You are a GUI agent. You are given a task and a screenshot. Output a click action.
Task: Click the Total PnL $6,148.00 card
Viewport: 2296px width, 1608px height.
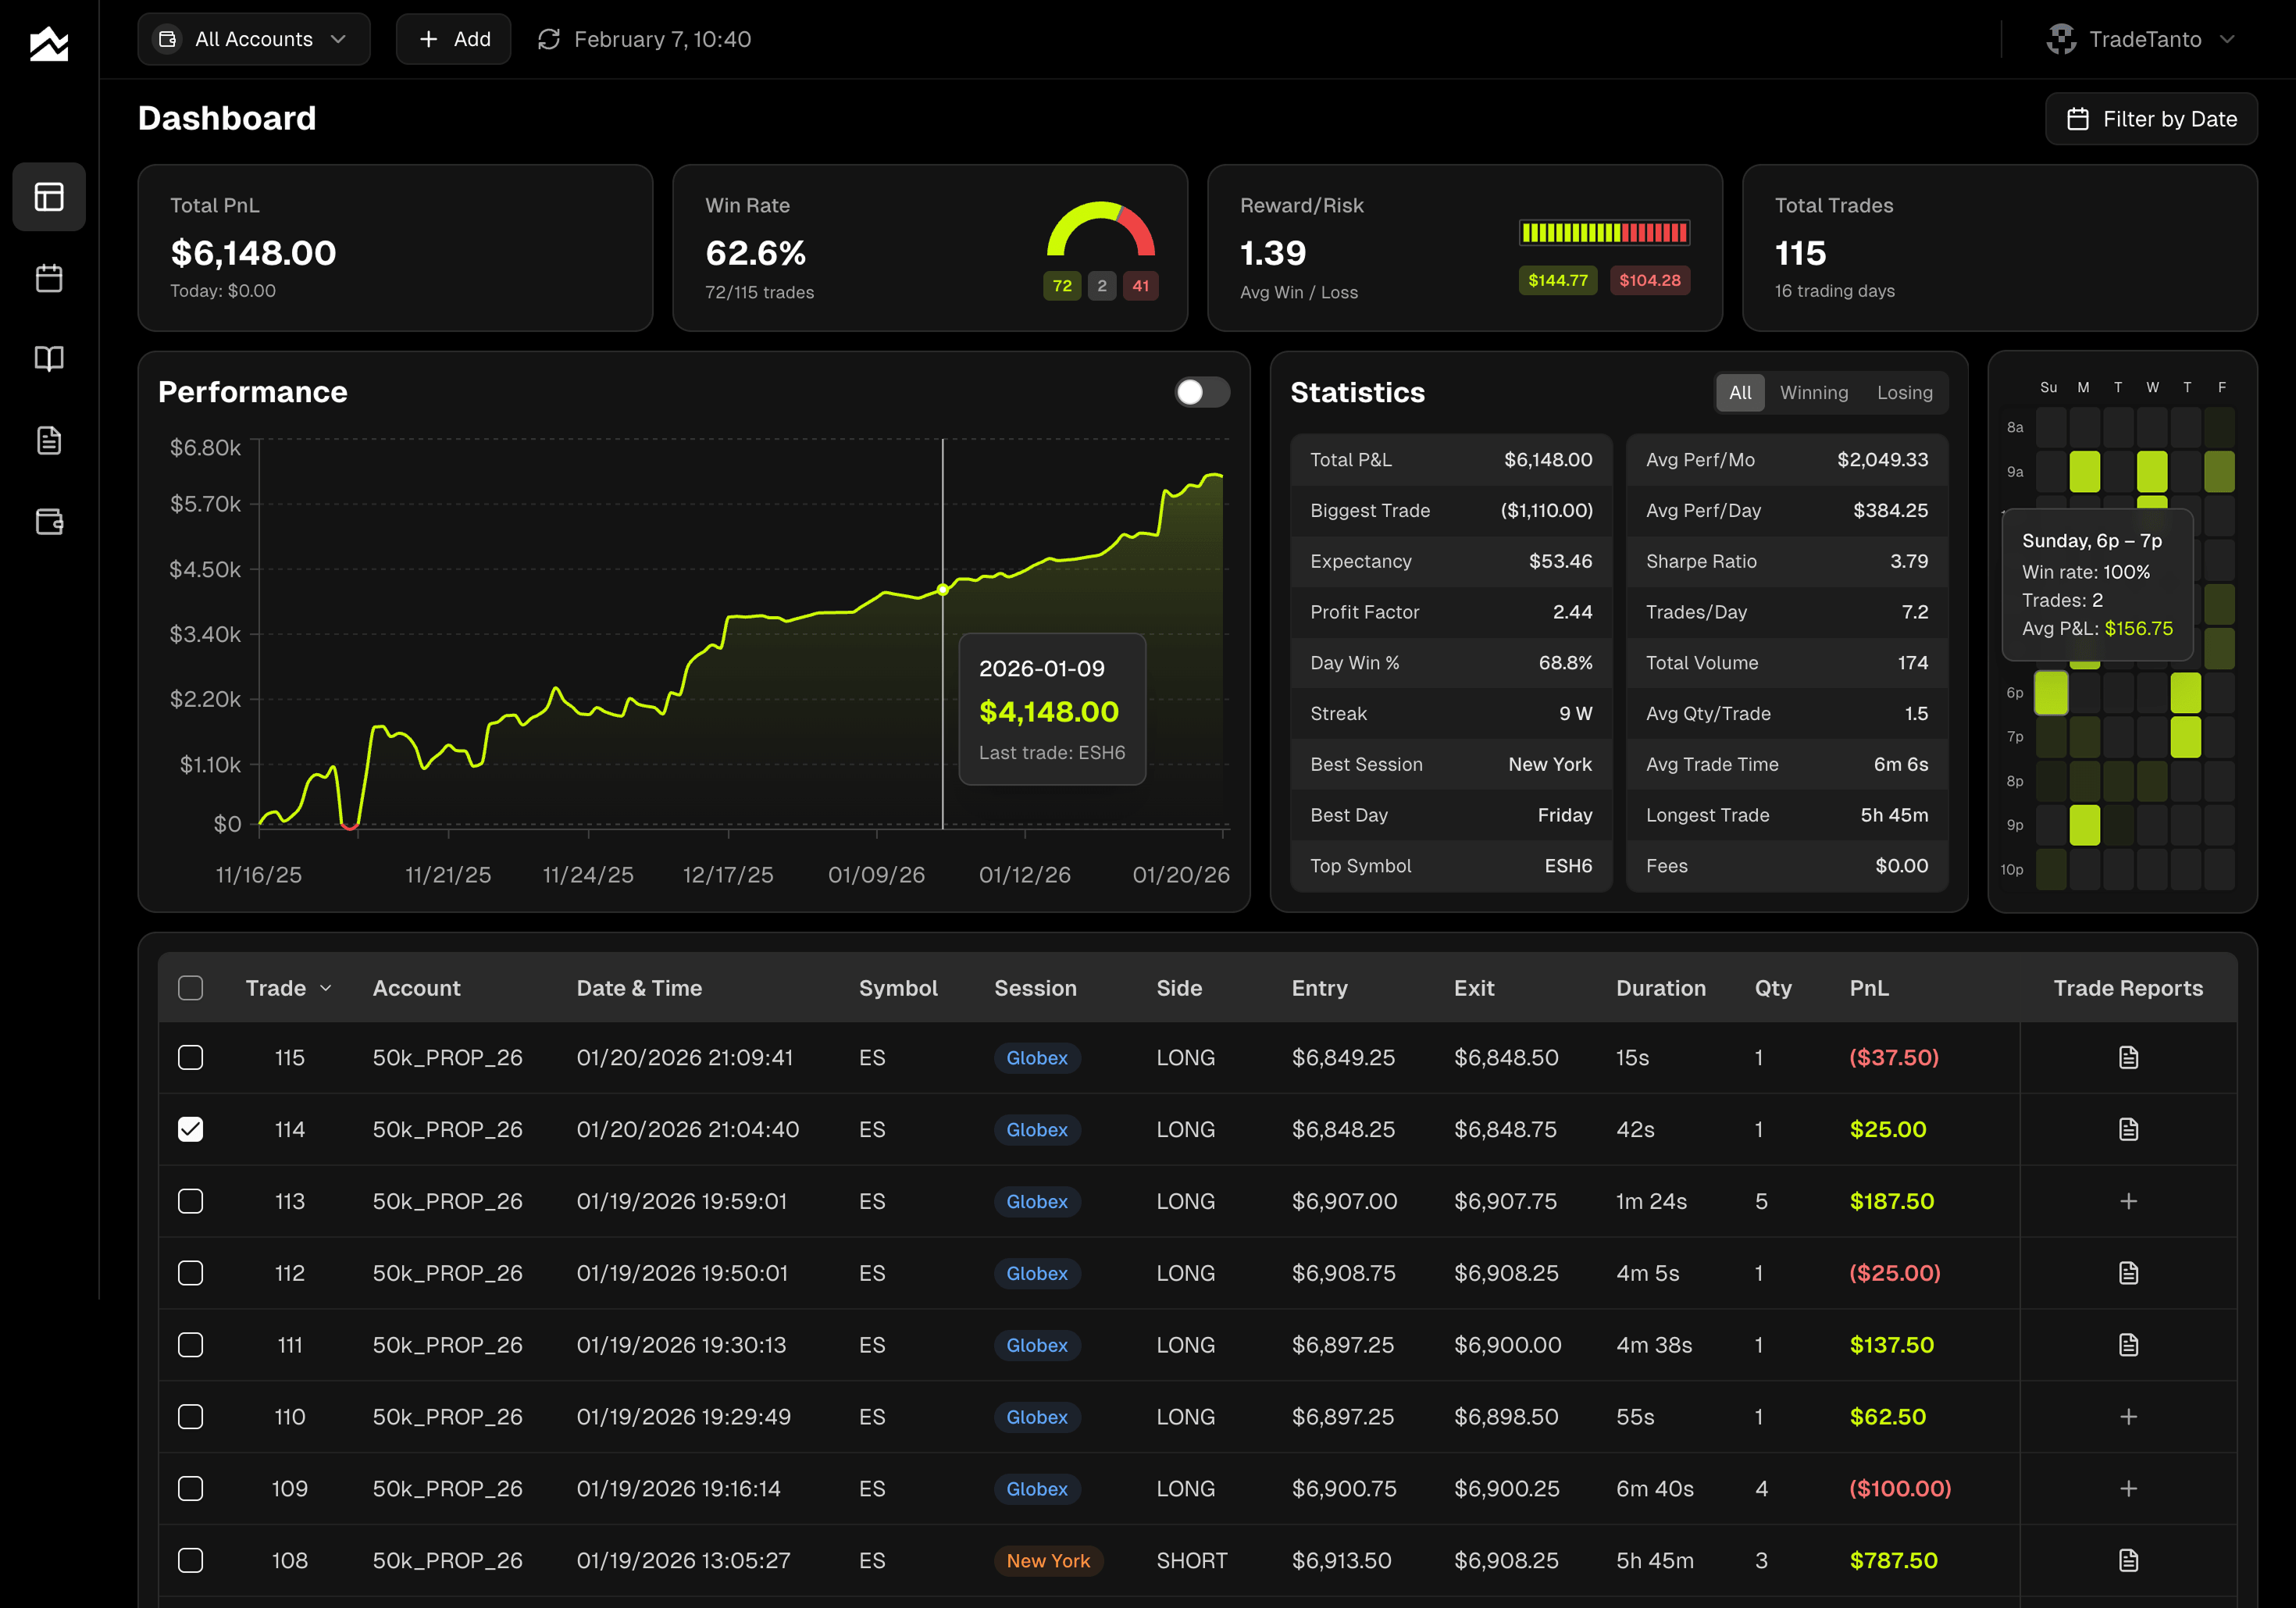pyautogui.click(x=395, y=248)
